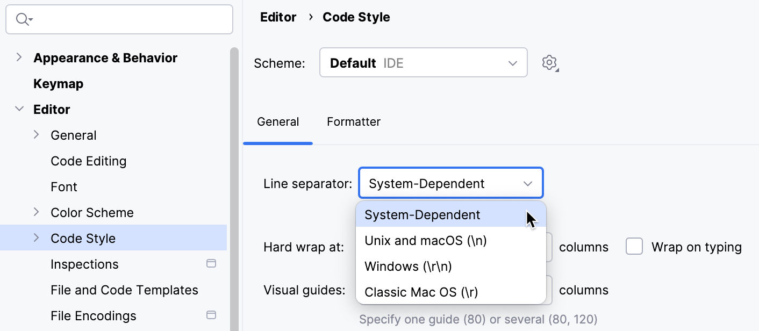Screen dimensions: 759x331
Task: Expand General under Editor
Action: [36, 135]
